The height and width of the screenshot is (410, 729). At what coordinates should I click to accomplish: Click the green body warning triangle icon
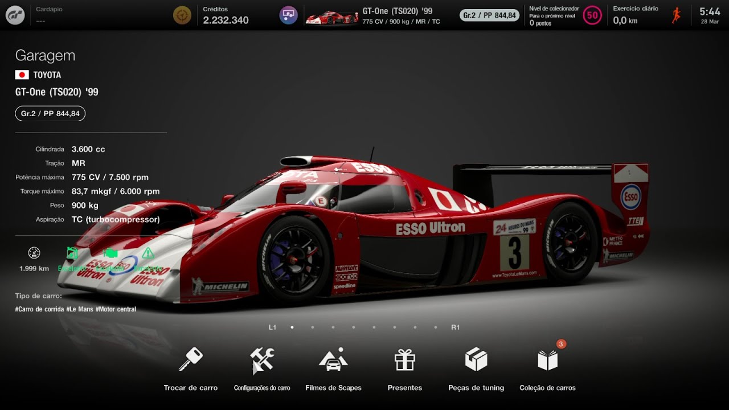coord(148,253)
